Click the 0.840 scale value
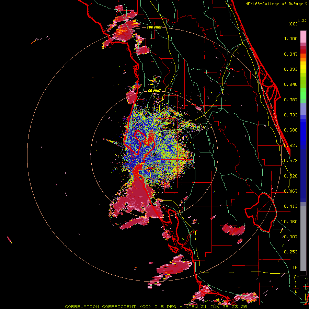 [291, 84]
